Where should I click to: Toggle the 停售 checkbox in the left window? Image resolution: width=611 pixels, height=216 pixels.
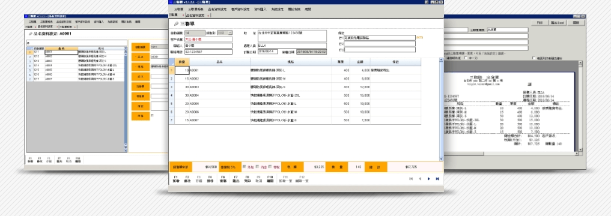[151, 115]
